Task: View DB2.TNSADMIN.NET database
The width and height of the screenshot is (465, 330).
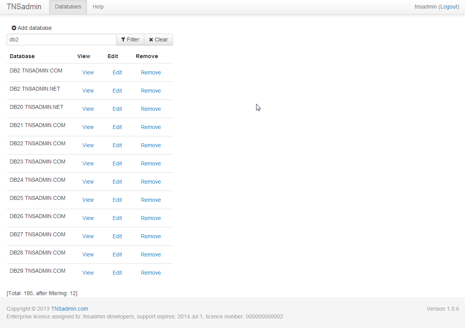Action: (x=88, y=91)
